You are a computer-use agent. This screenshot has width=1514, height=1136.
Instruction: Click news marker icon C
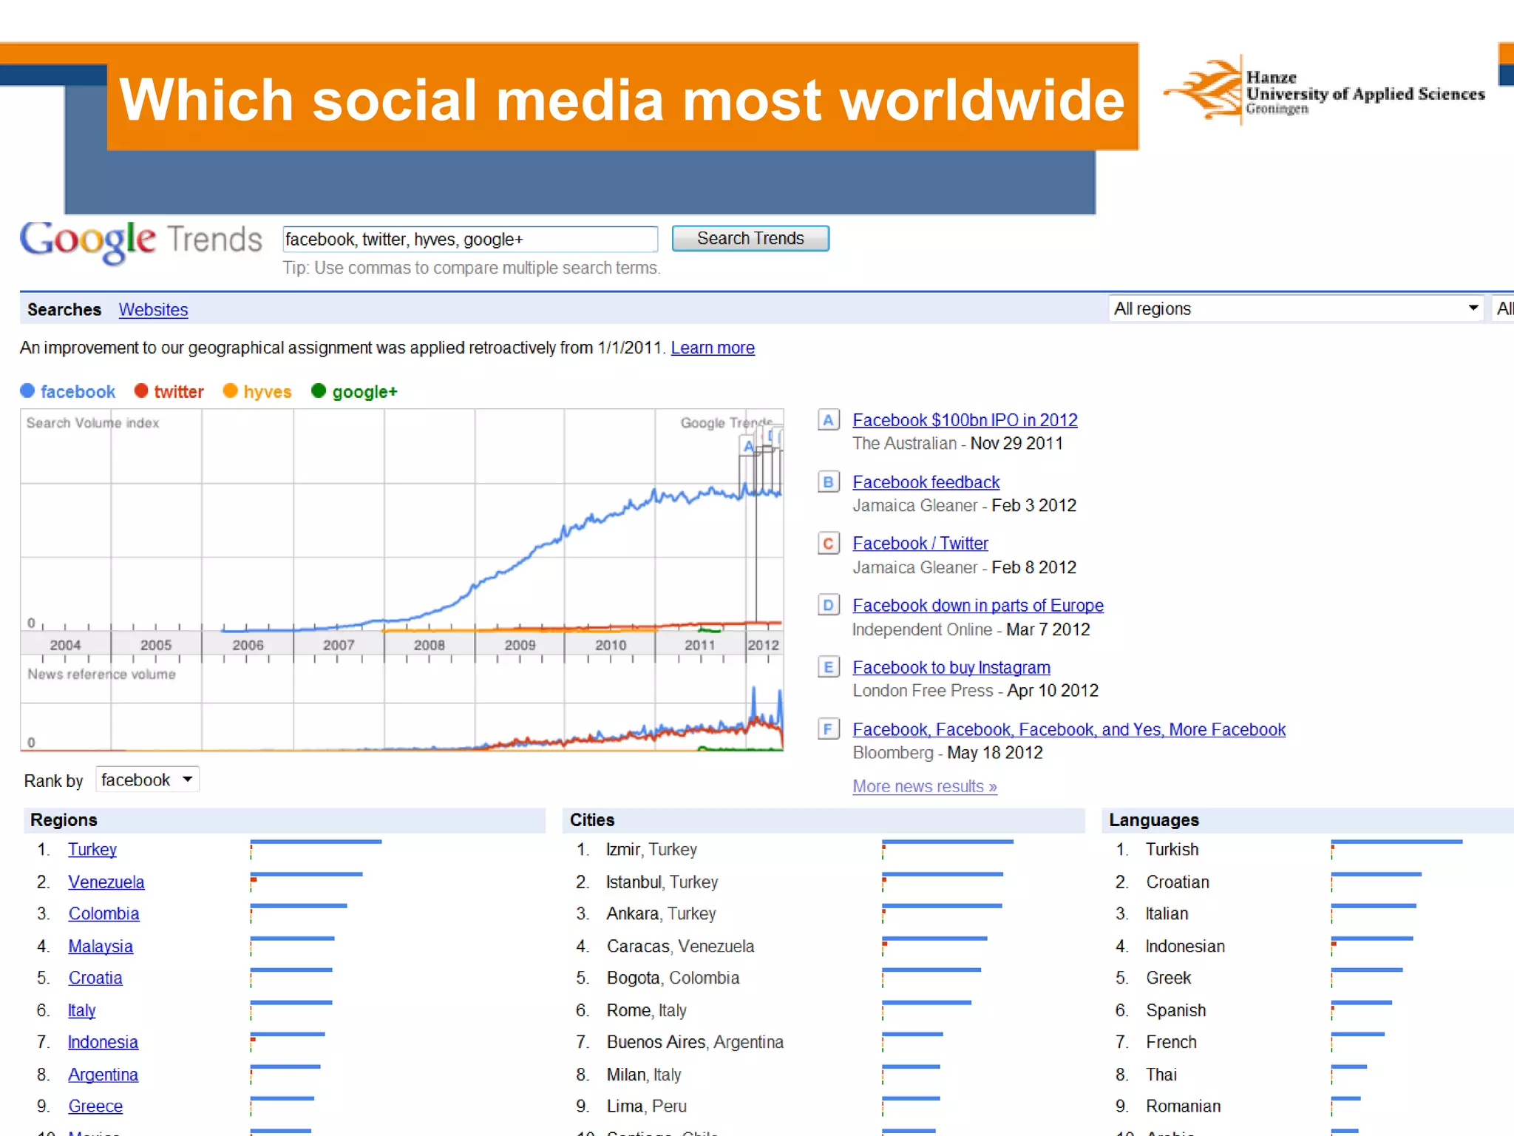[828, 544]
